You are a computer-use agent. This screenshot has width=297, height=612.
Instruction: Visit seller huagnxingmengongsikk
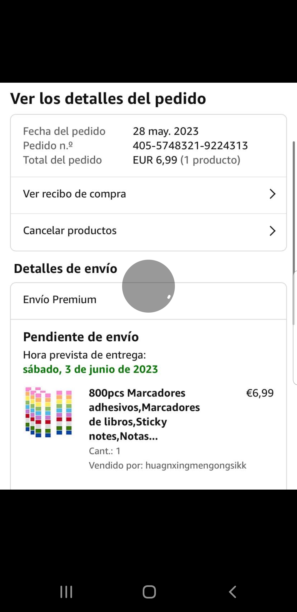click(196, 465)
